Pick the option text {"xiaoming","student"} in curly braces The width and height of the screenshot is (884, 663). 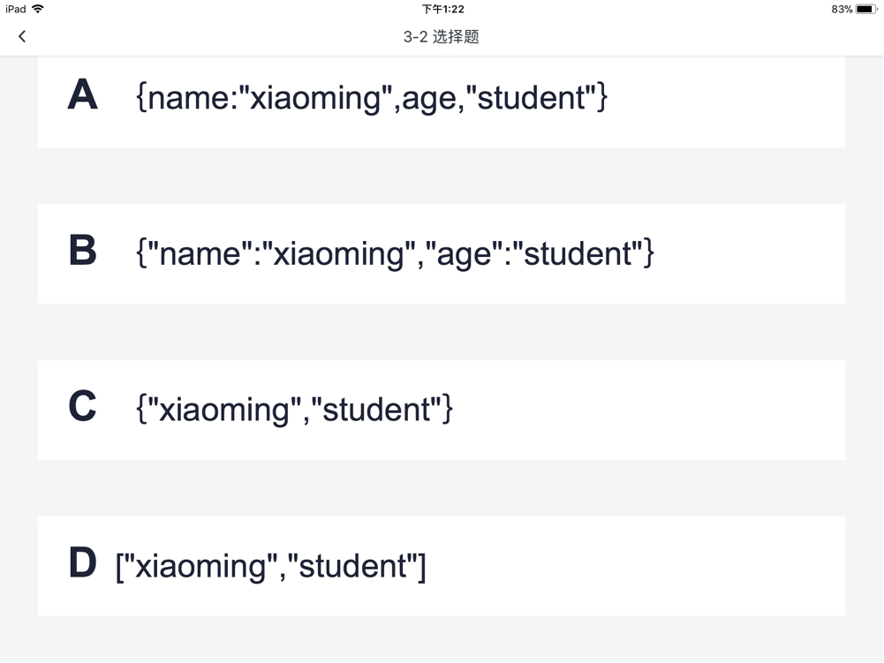click(294, 410)
